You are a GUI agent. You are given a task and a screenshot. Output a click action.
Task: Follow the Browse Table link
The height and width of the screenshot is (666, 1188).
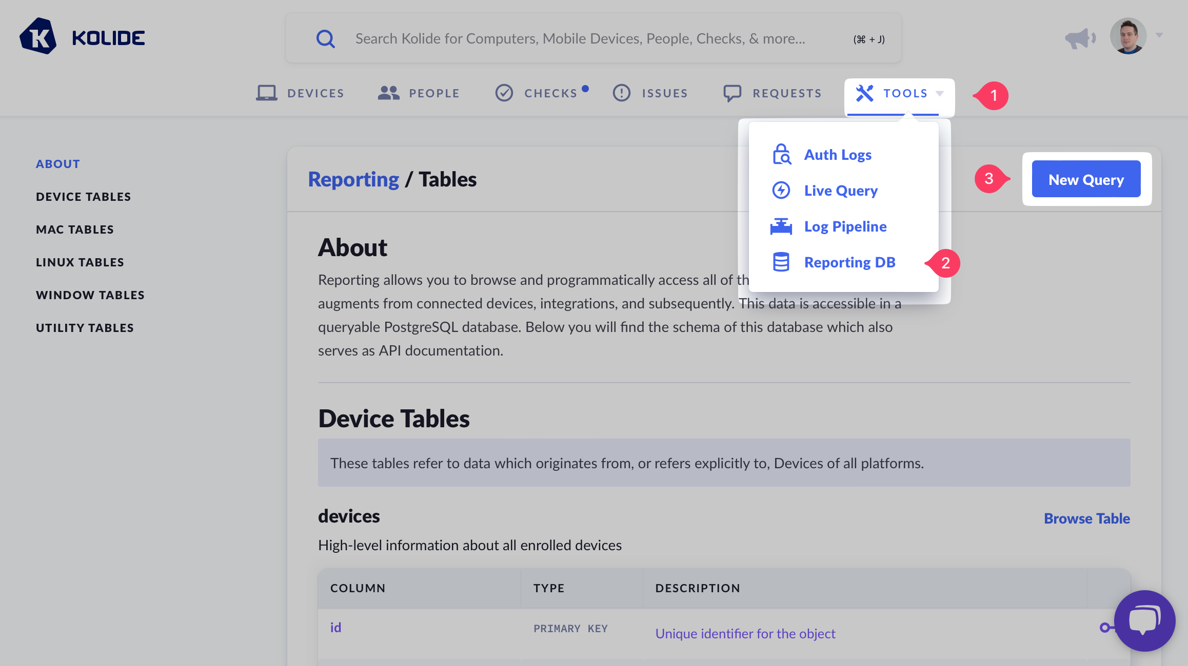pyautogui.click(x=1086, y=518)
